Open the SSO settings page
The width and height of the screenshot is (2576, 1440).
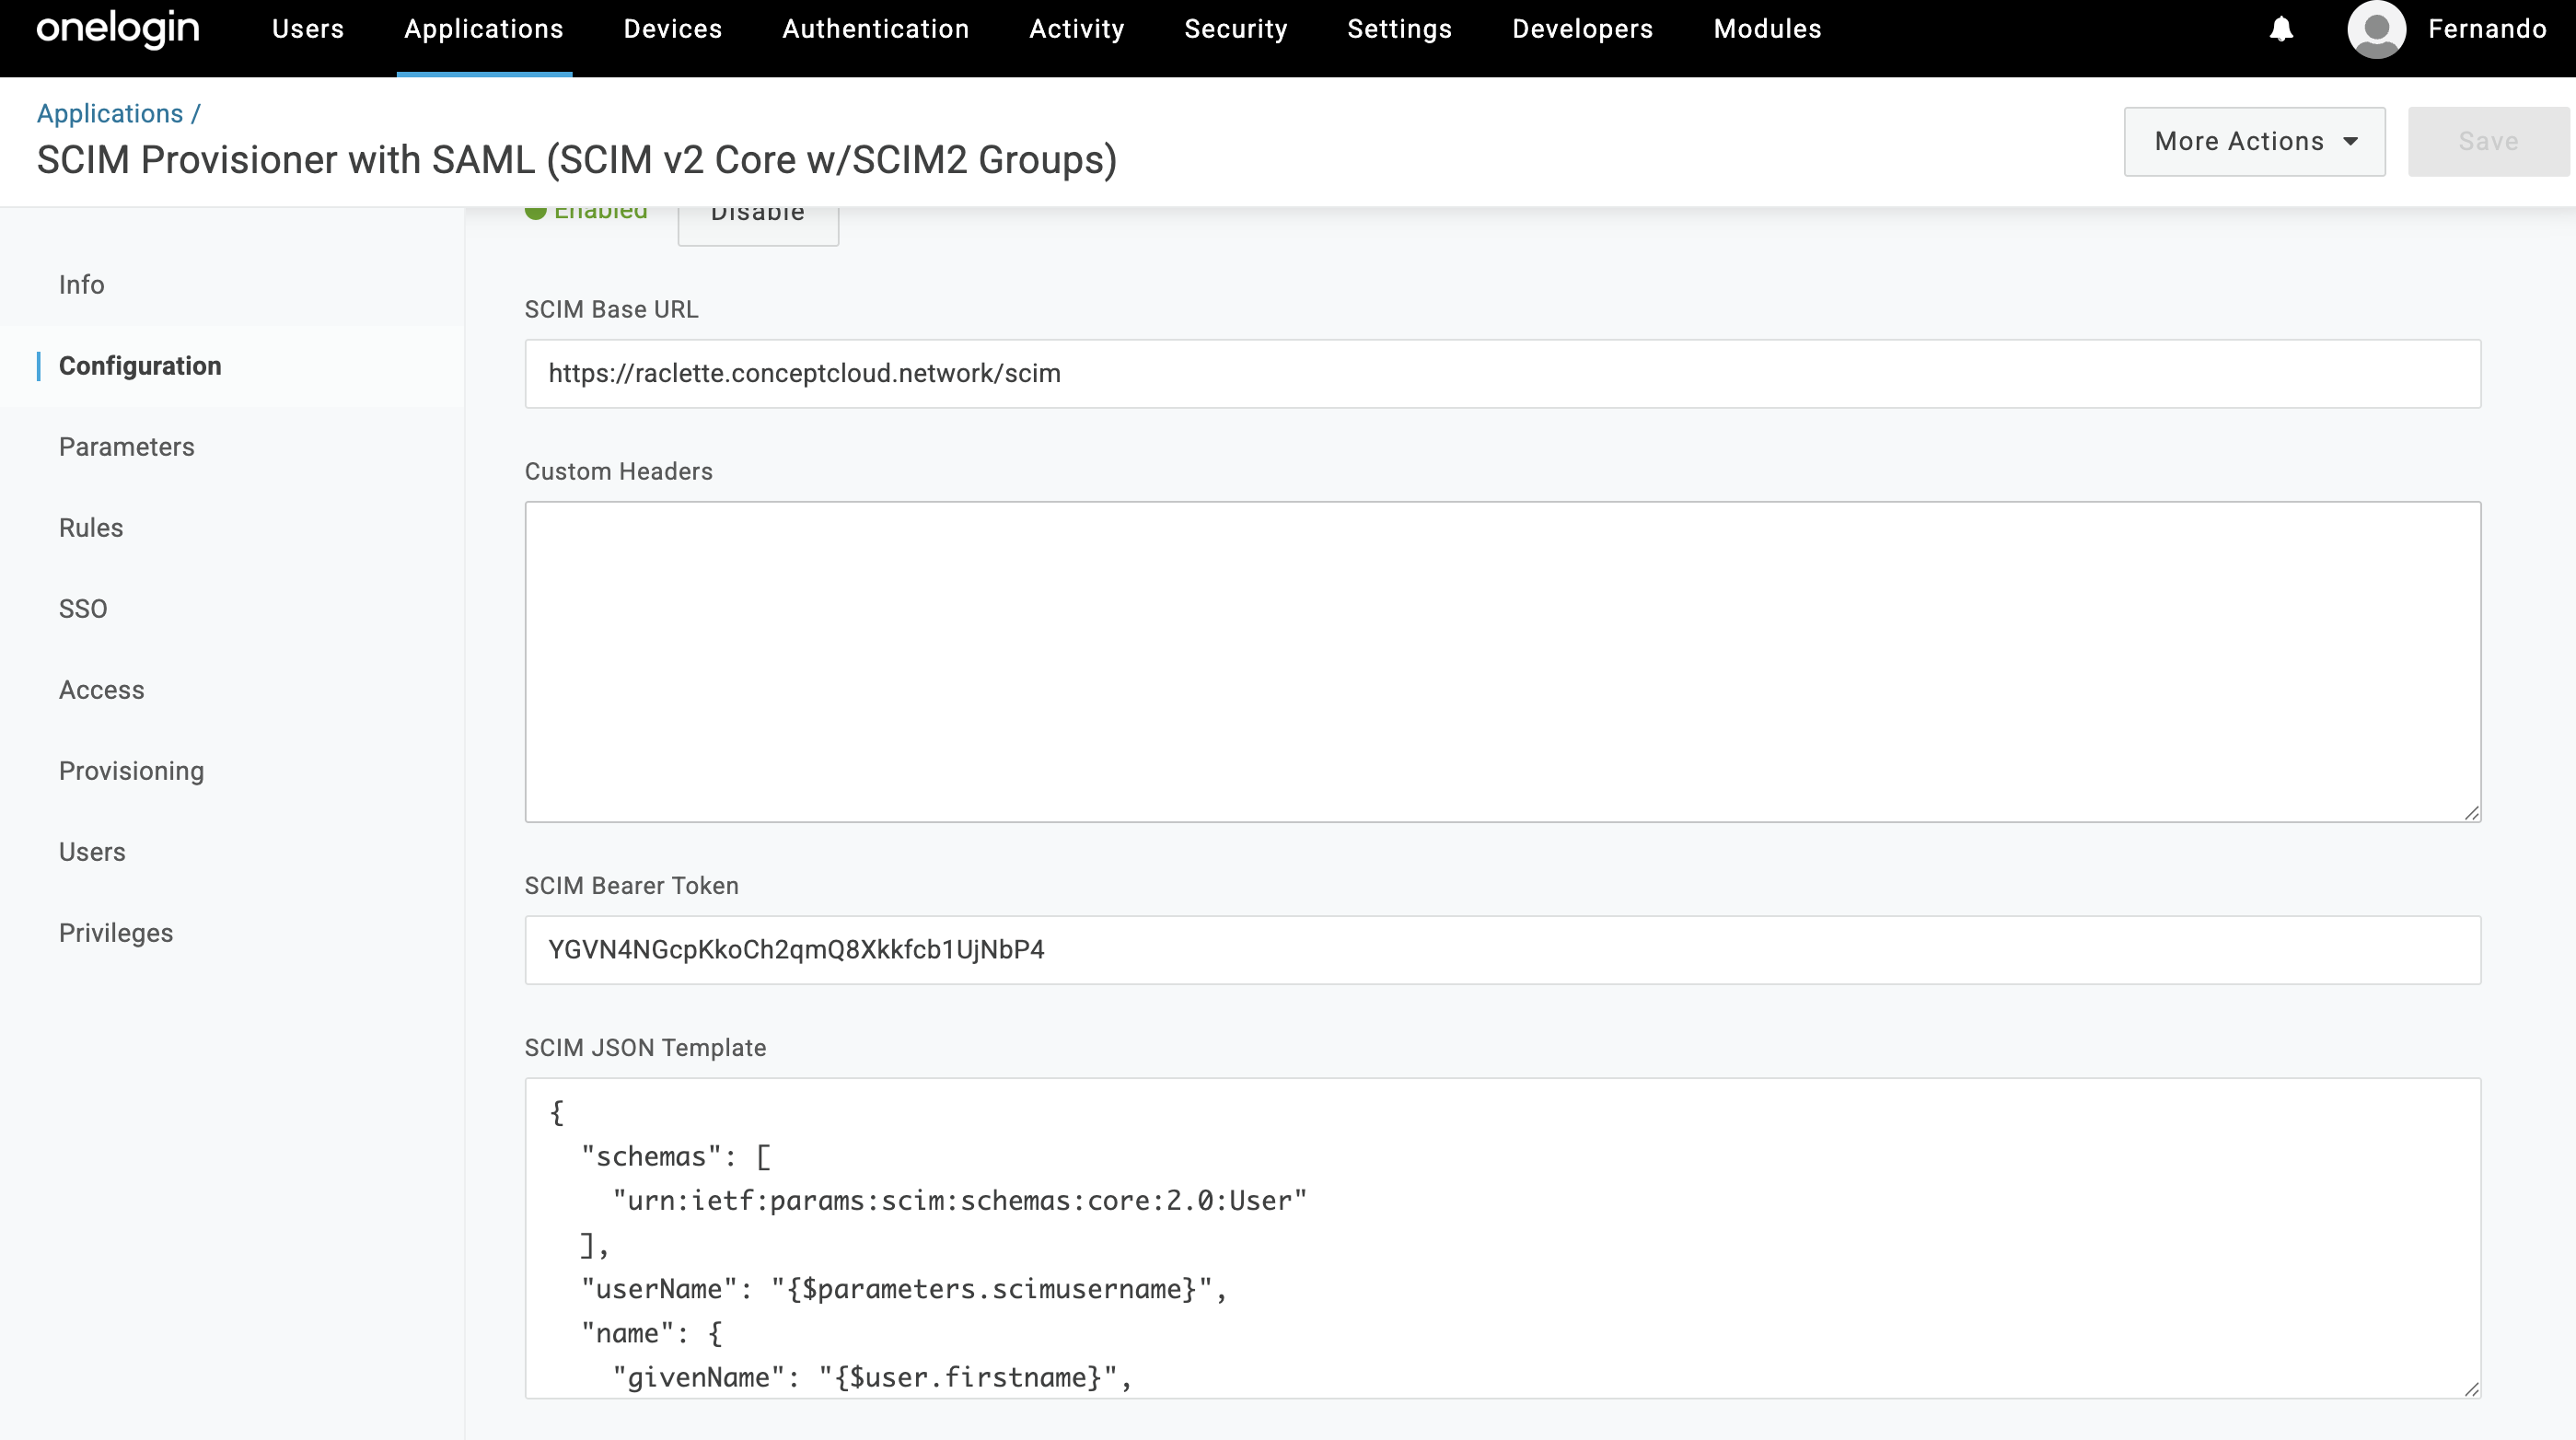83,608
